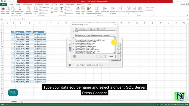This screenshot has height=106, width=189.
Task: Switch to the INSERT tab
Action: [x=18, y=4]
